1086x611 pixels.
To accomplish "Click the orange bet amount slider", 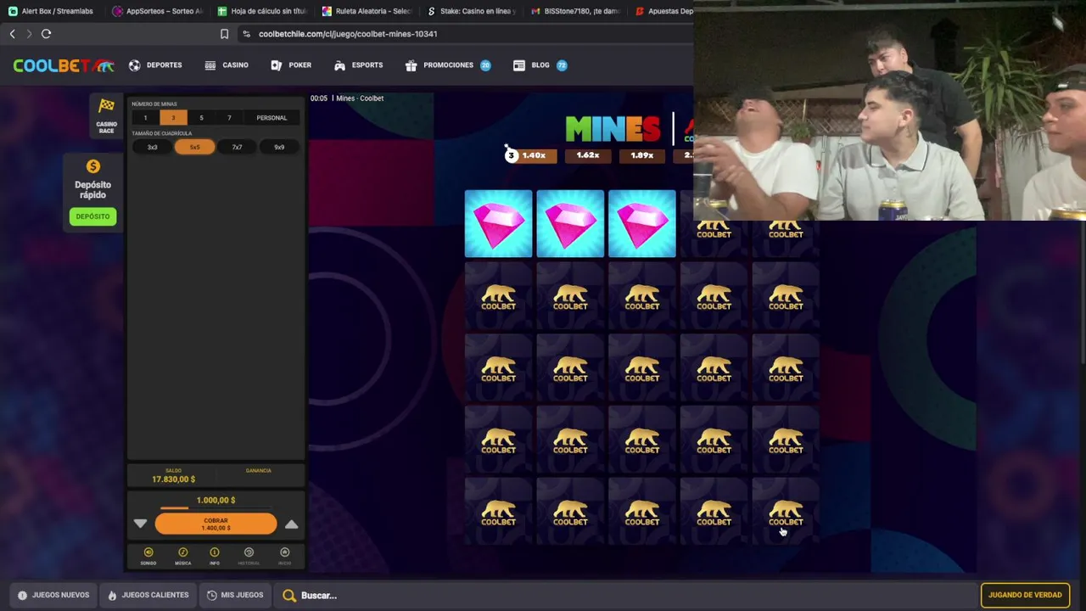I will click(216, 509).
